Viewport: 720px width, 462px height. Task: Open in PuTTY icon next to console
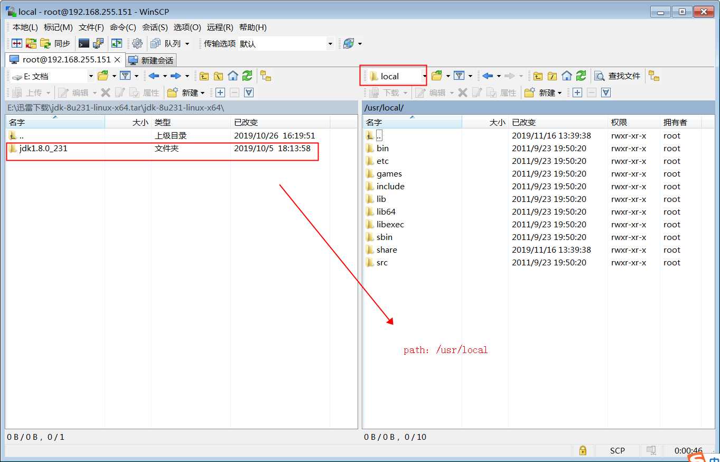point(98,43)
